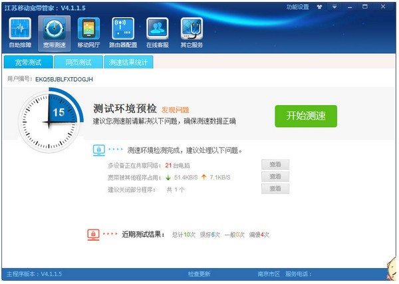The height and width of the screenshot is (284, 399).
Task: Open 在线客服 online customer service
Action: click(158, 33)
